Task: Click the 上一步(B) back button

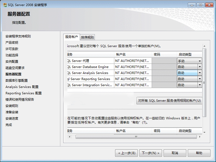Action: [x=127, y=153]
